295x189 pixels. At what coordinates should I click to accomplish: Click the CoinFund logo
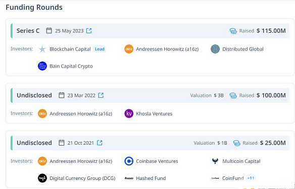pyautogui.click(x=215, y=178)
